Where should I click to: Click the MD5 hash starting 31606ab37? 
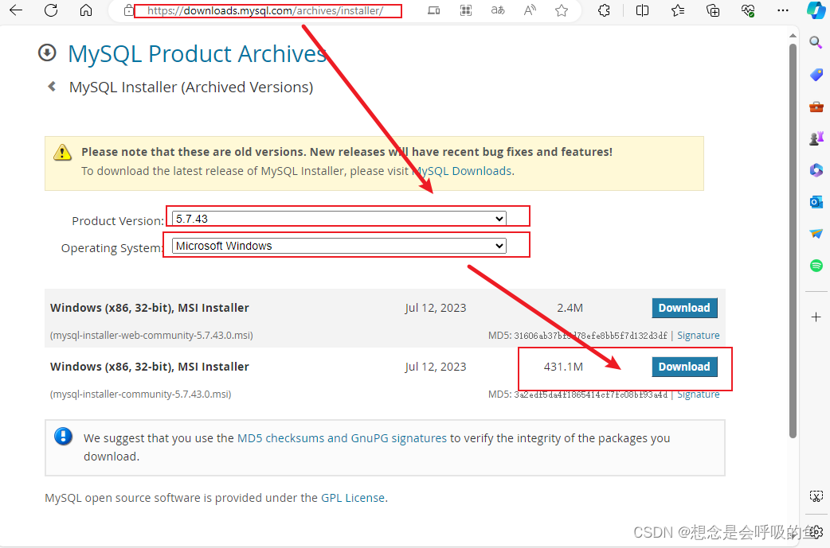(x=591, y=336)
